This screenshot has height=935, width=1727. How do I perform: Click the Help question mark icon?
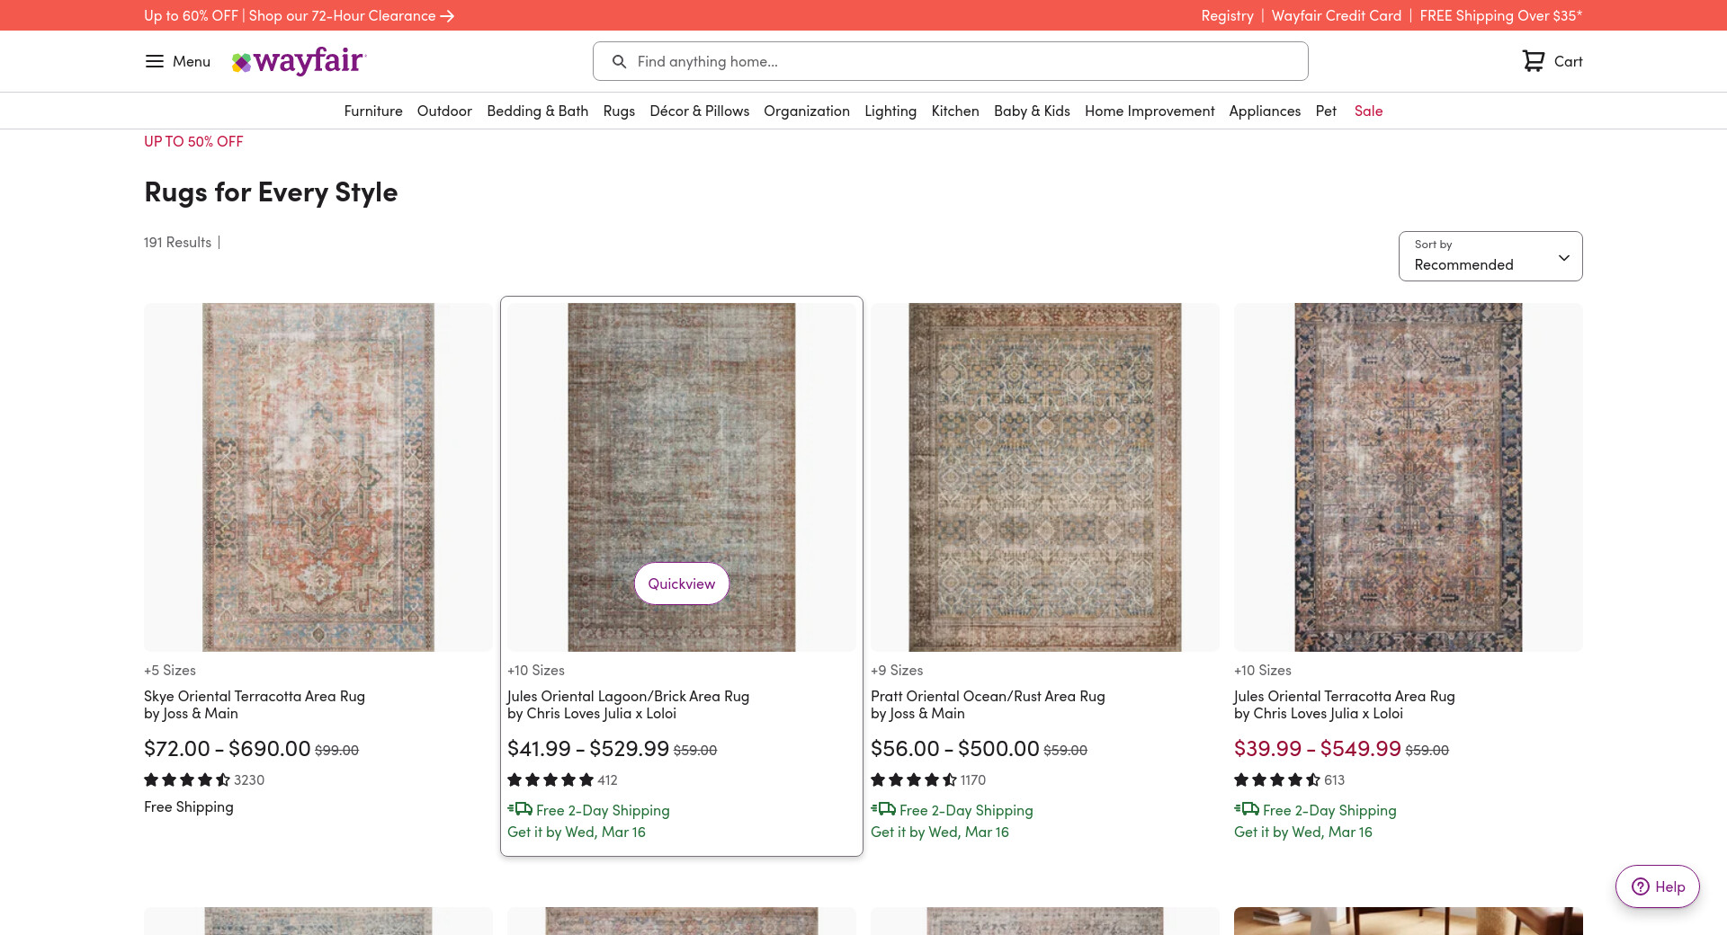click(1641, 886)
